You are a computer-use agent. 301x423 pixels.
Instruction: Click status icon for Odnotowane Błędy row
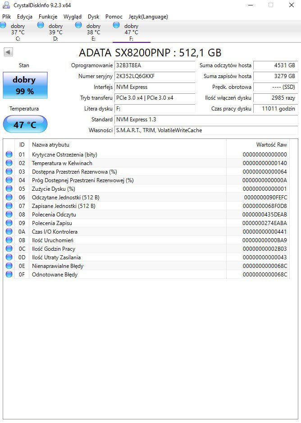point(9,274)
